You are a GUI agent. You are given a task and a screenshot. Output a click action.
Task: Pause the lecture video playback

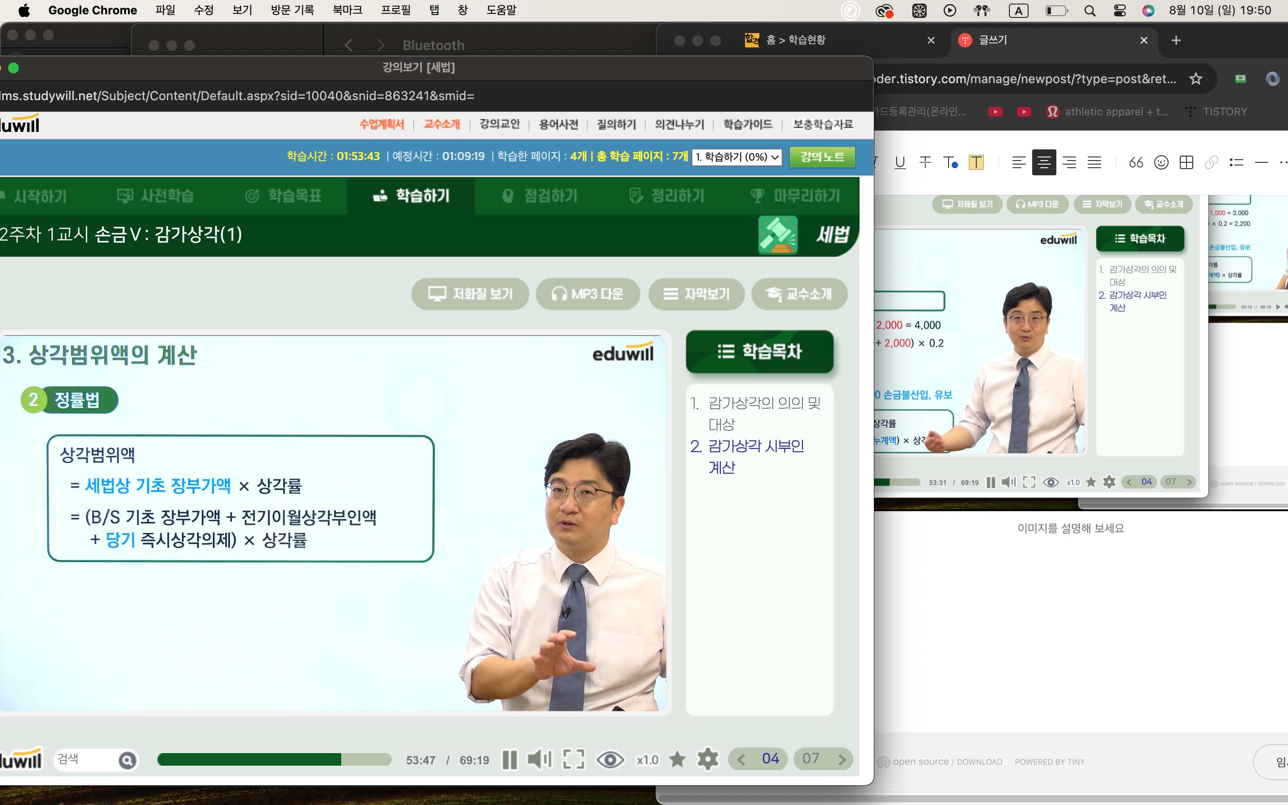click(x=509, y=760)
